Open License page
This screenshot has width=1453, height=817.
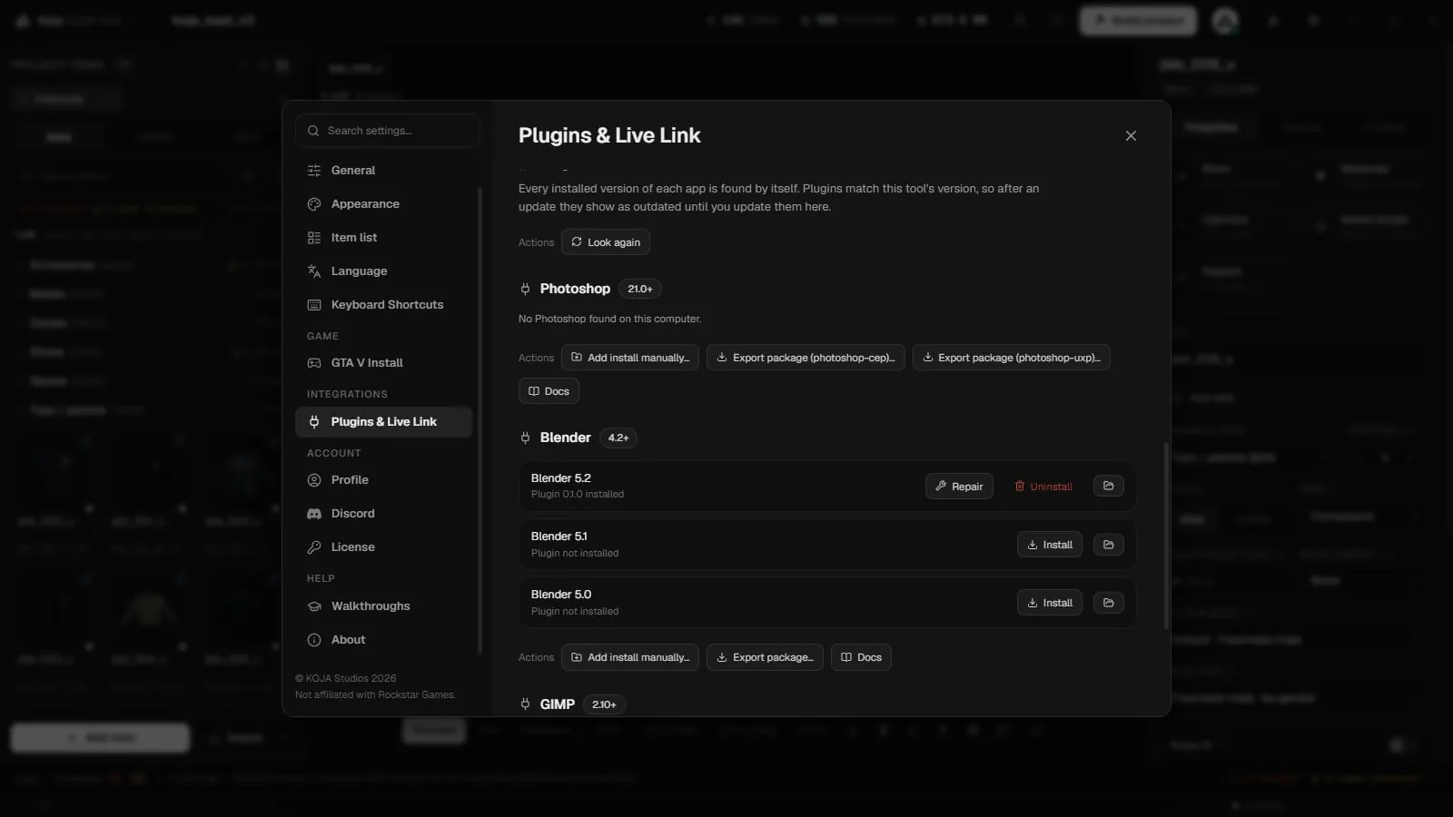pos(383,547)
